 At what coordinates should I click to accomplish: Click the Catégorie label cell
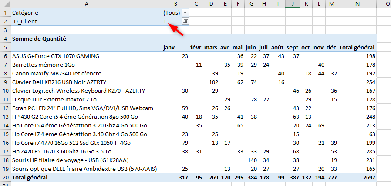click(87, 13)
